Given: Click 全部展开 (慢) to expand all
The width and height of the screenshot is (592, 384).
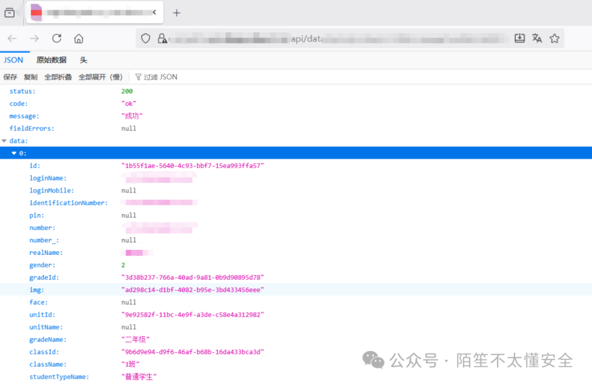Looking at the screenshot, I should (100, 77).
